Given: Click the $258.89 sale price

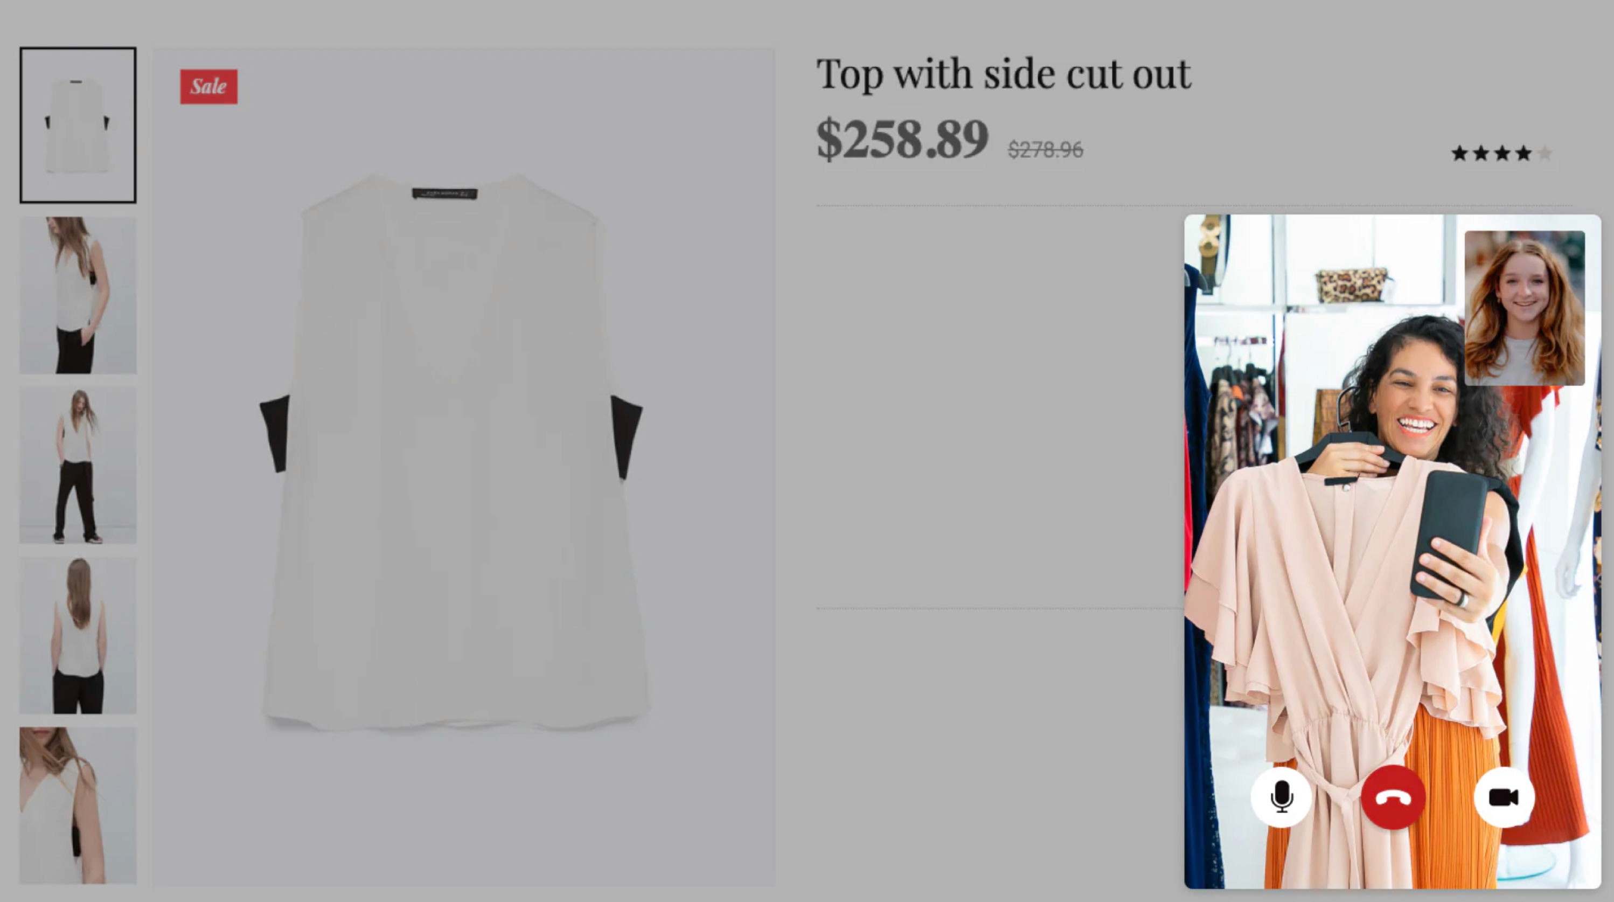Looking at the screenshot, I should [902, 138].
